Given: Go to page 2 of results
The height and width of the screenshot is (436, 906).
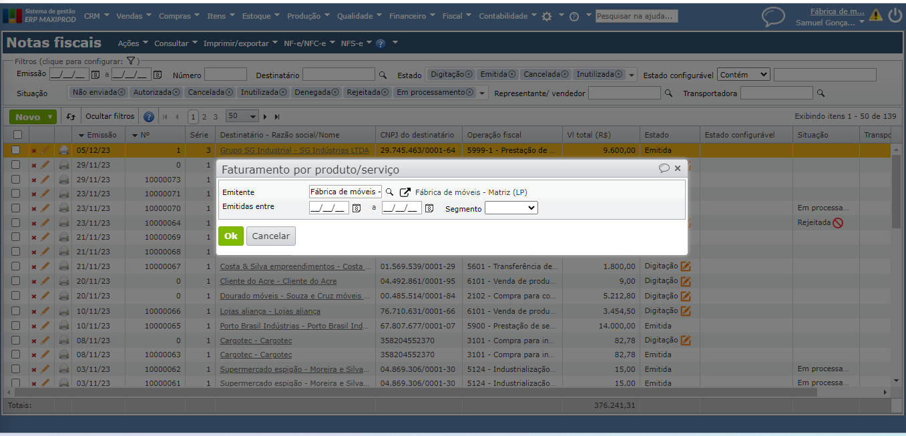Looking at the screenshot, I should point(204,116).
